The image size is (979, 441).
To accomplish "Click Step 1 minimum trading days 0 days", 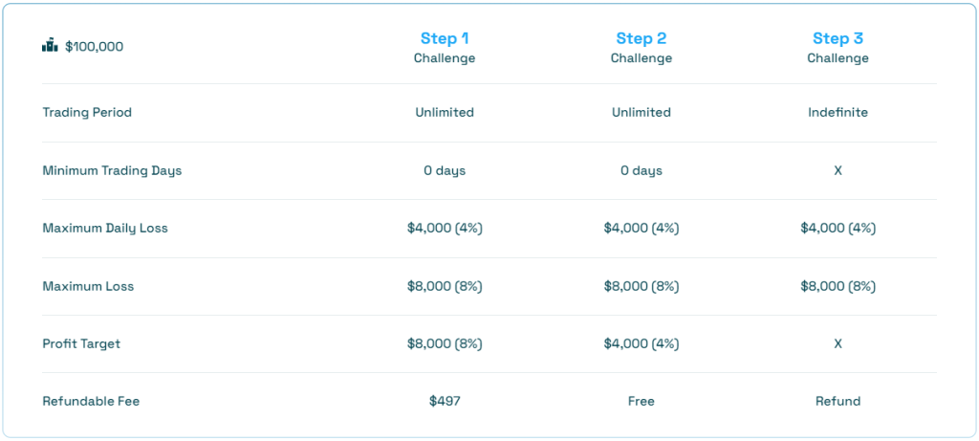I will tap(445, 170).
